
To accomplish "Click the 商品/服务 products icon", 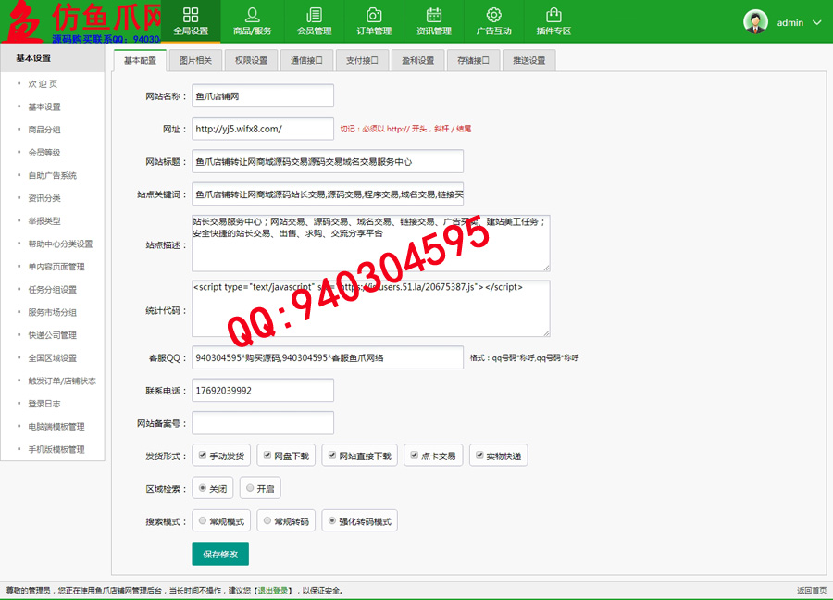I will [x=252, y=15].
